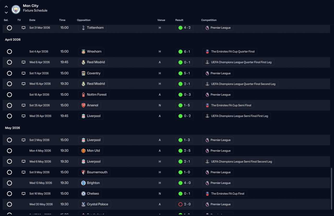The height and width of the screenshot is (216, 334).
Task: Click the down chevron beside Man City
Action: coord(6,13)
